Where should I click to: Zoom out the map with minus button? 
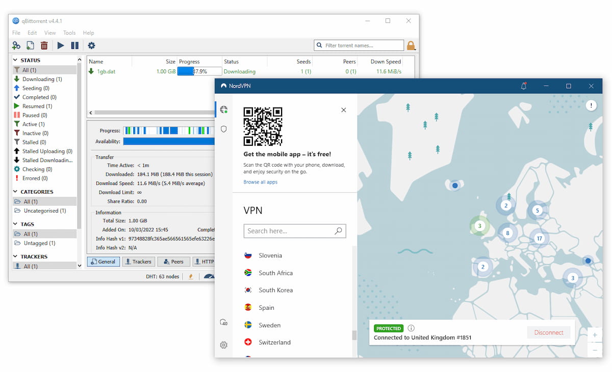(595, 350)
